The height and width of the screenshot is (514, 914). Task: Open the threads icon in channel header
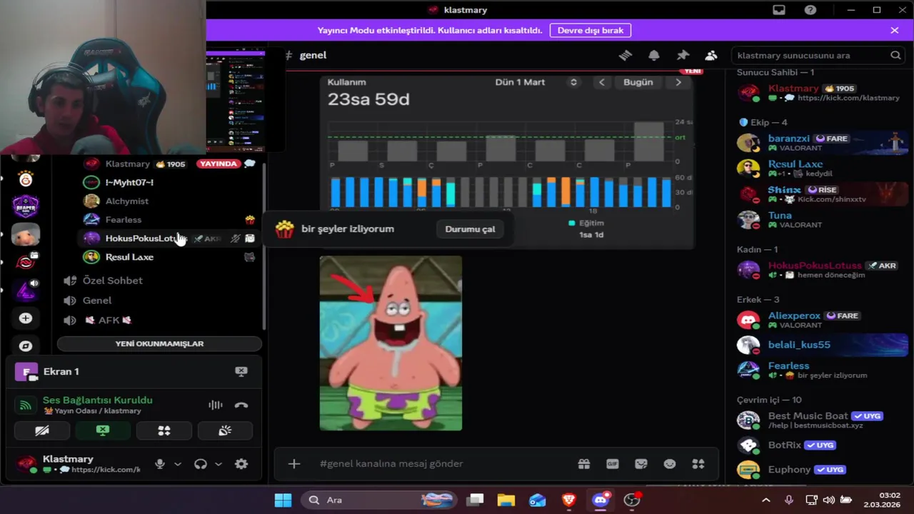point(626,55)
